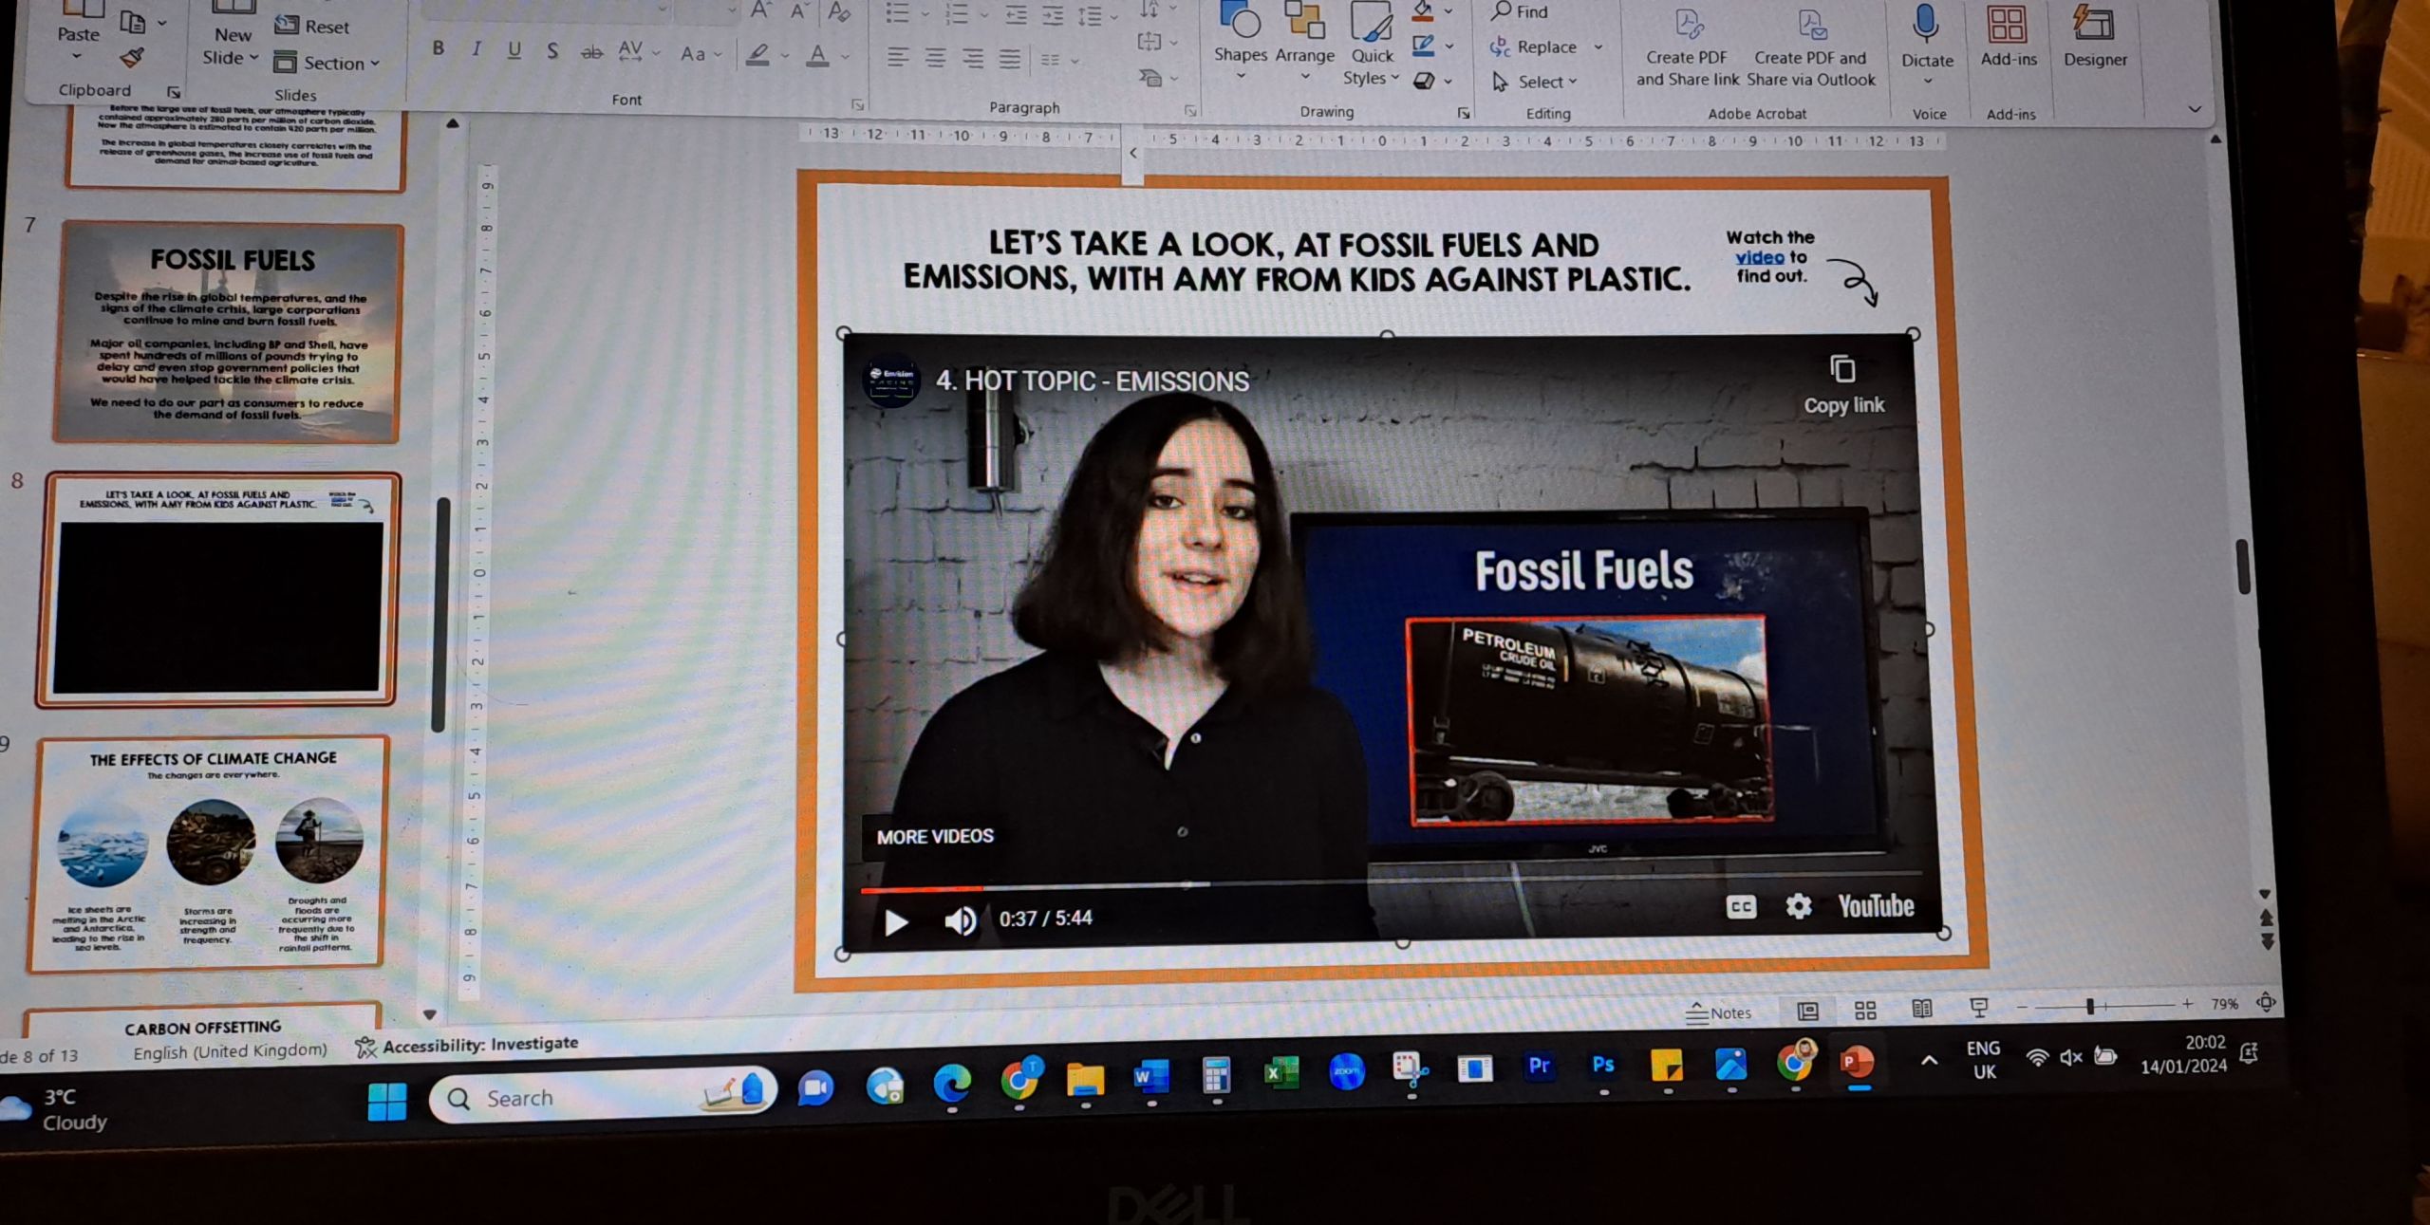
Task: Click Increase List Level icon
Action: (x=1053, y=14)
